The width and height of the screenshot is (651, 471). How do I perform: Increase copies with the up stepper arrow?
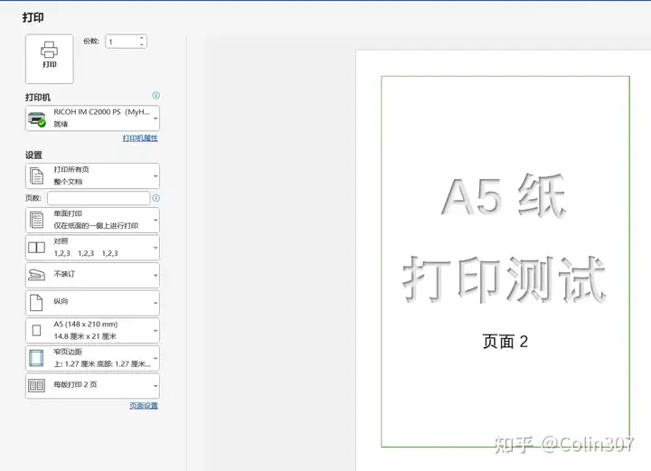(142, 38)
